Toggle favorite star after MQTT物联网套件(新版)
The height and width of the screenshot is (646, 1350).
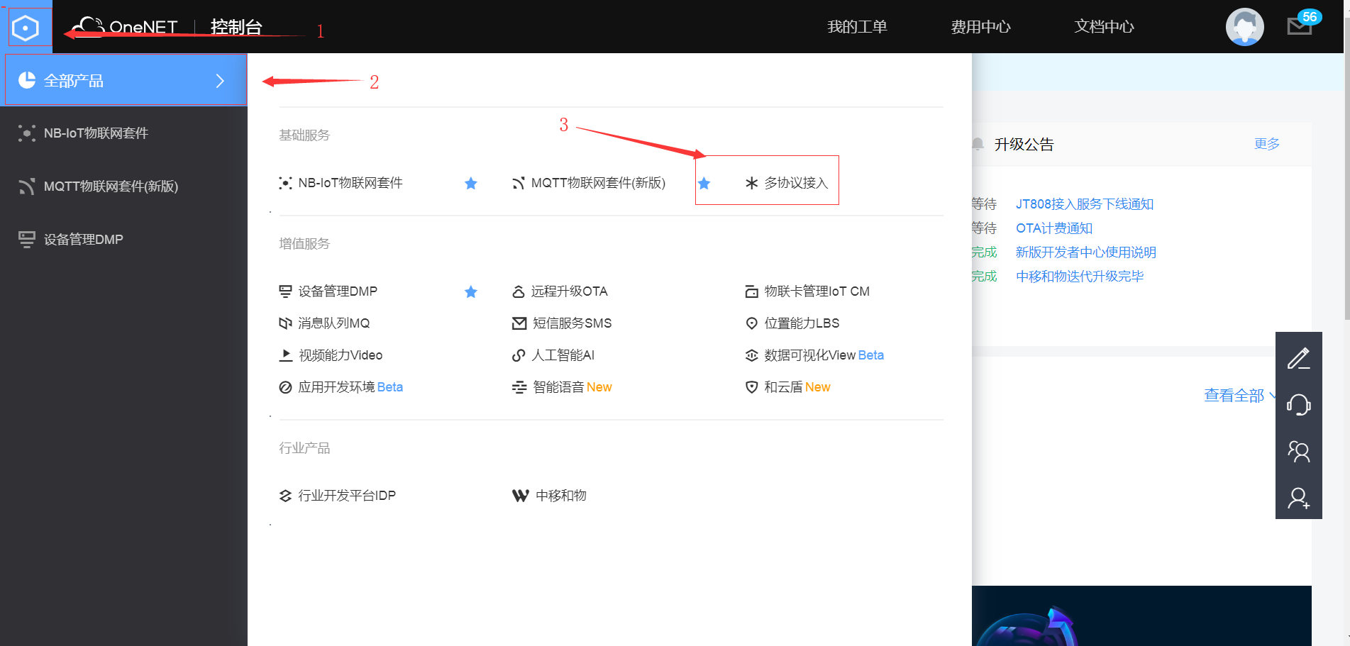(704, 184)
